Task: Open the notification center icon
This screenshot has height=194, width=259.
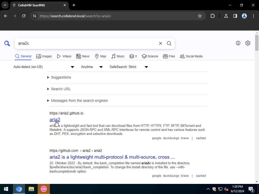Action: click(251, 189)
